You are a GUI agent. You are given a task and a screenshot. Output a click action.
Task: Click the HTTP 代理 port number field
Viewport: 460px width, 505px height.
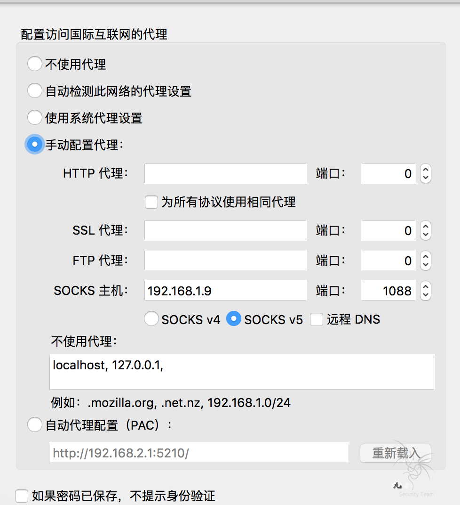coord(388,173)
